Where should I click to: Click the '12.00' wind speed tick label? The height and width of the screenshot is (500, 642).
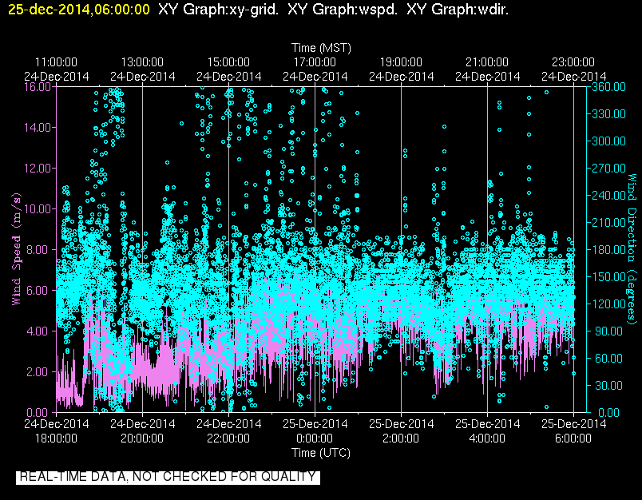pos(38,169)
